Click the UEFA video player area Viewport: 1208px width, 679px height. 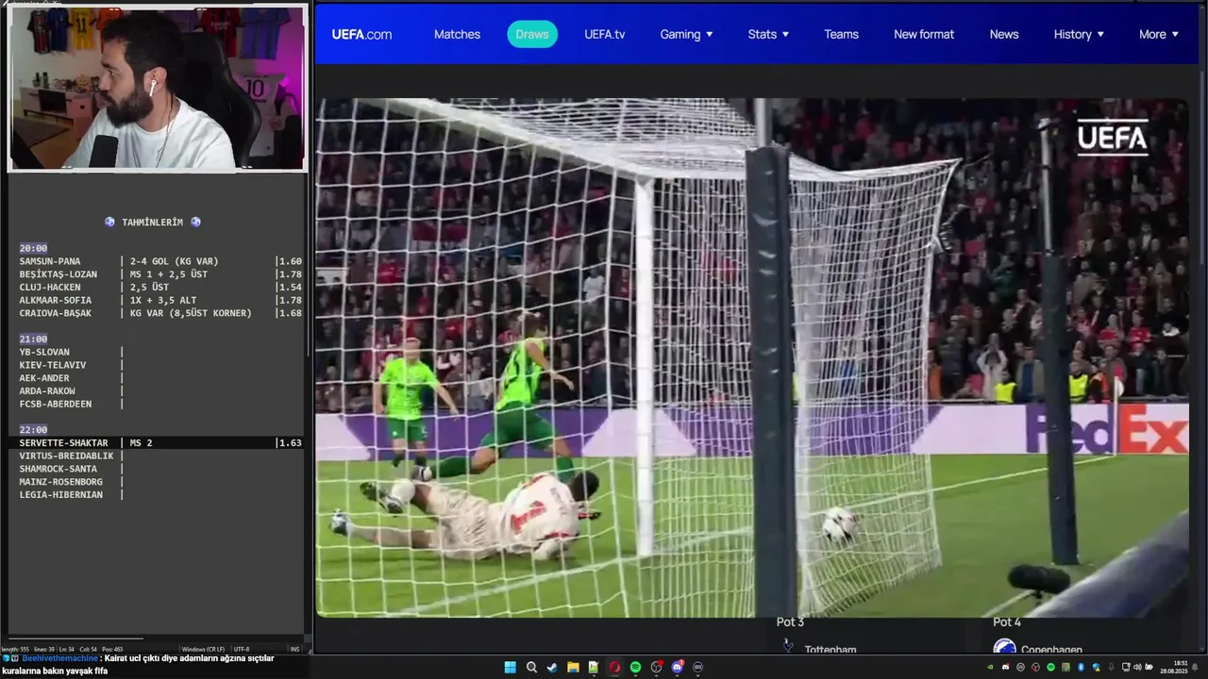pos(752,357)
